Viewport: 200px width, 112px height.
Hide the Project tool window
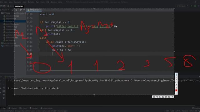(x=24, y=10)
